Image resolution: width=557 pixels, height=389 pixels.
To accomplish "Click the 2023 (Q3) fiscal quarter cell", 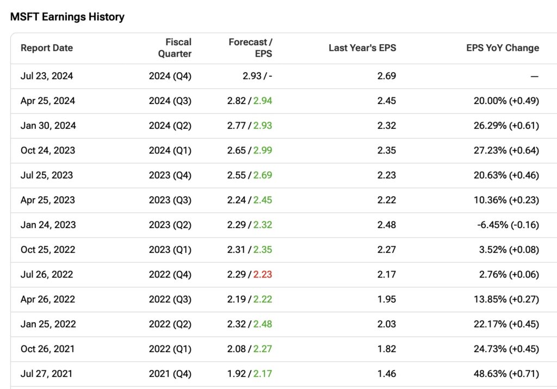I will [x=170, y=200].
